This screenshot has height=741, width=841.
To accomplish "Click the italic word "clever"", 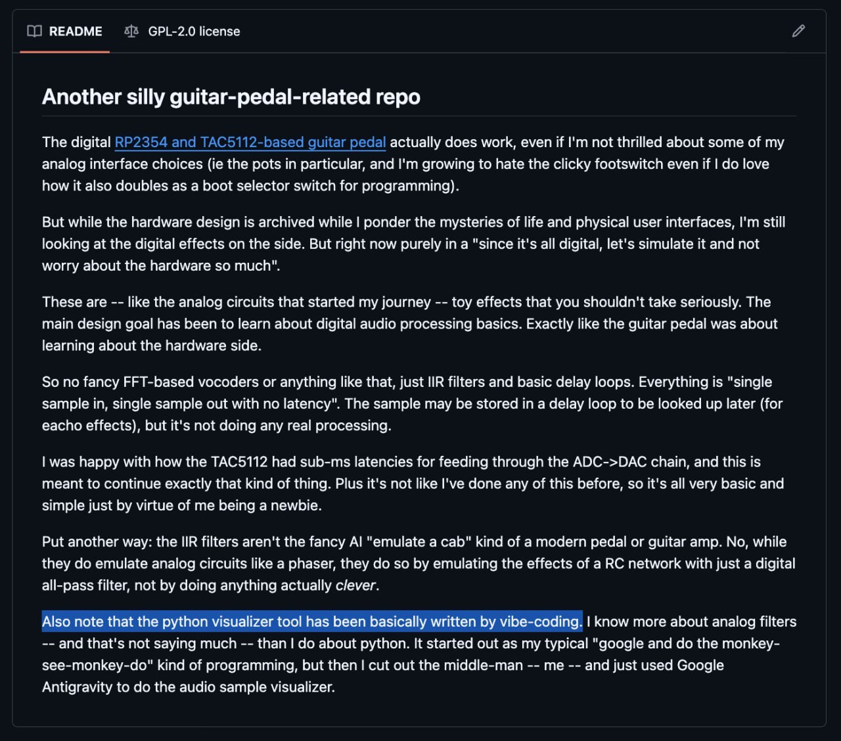I will (355, 585).
